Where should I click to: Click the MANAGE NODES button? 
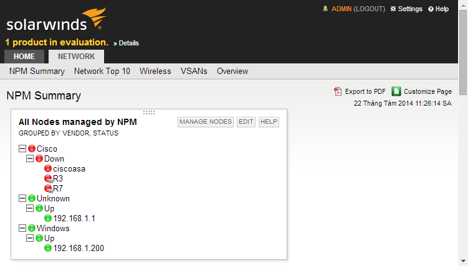pos(206,122)
